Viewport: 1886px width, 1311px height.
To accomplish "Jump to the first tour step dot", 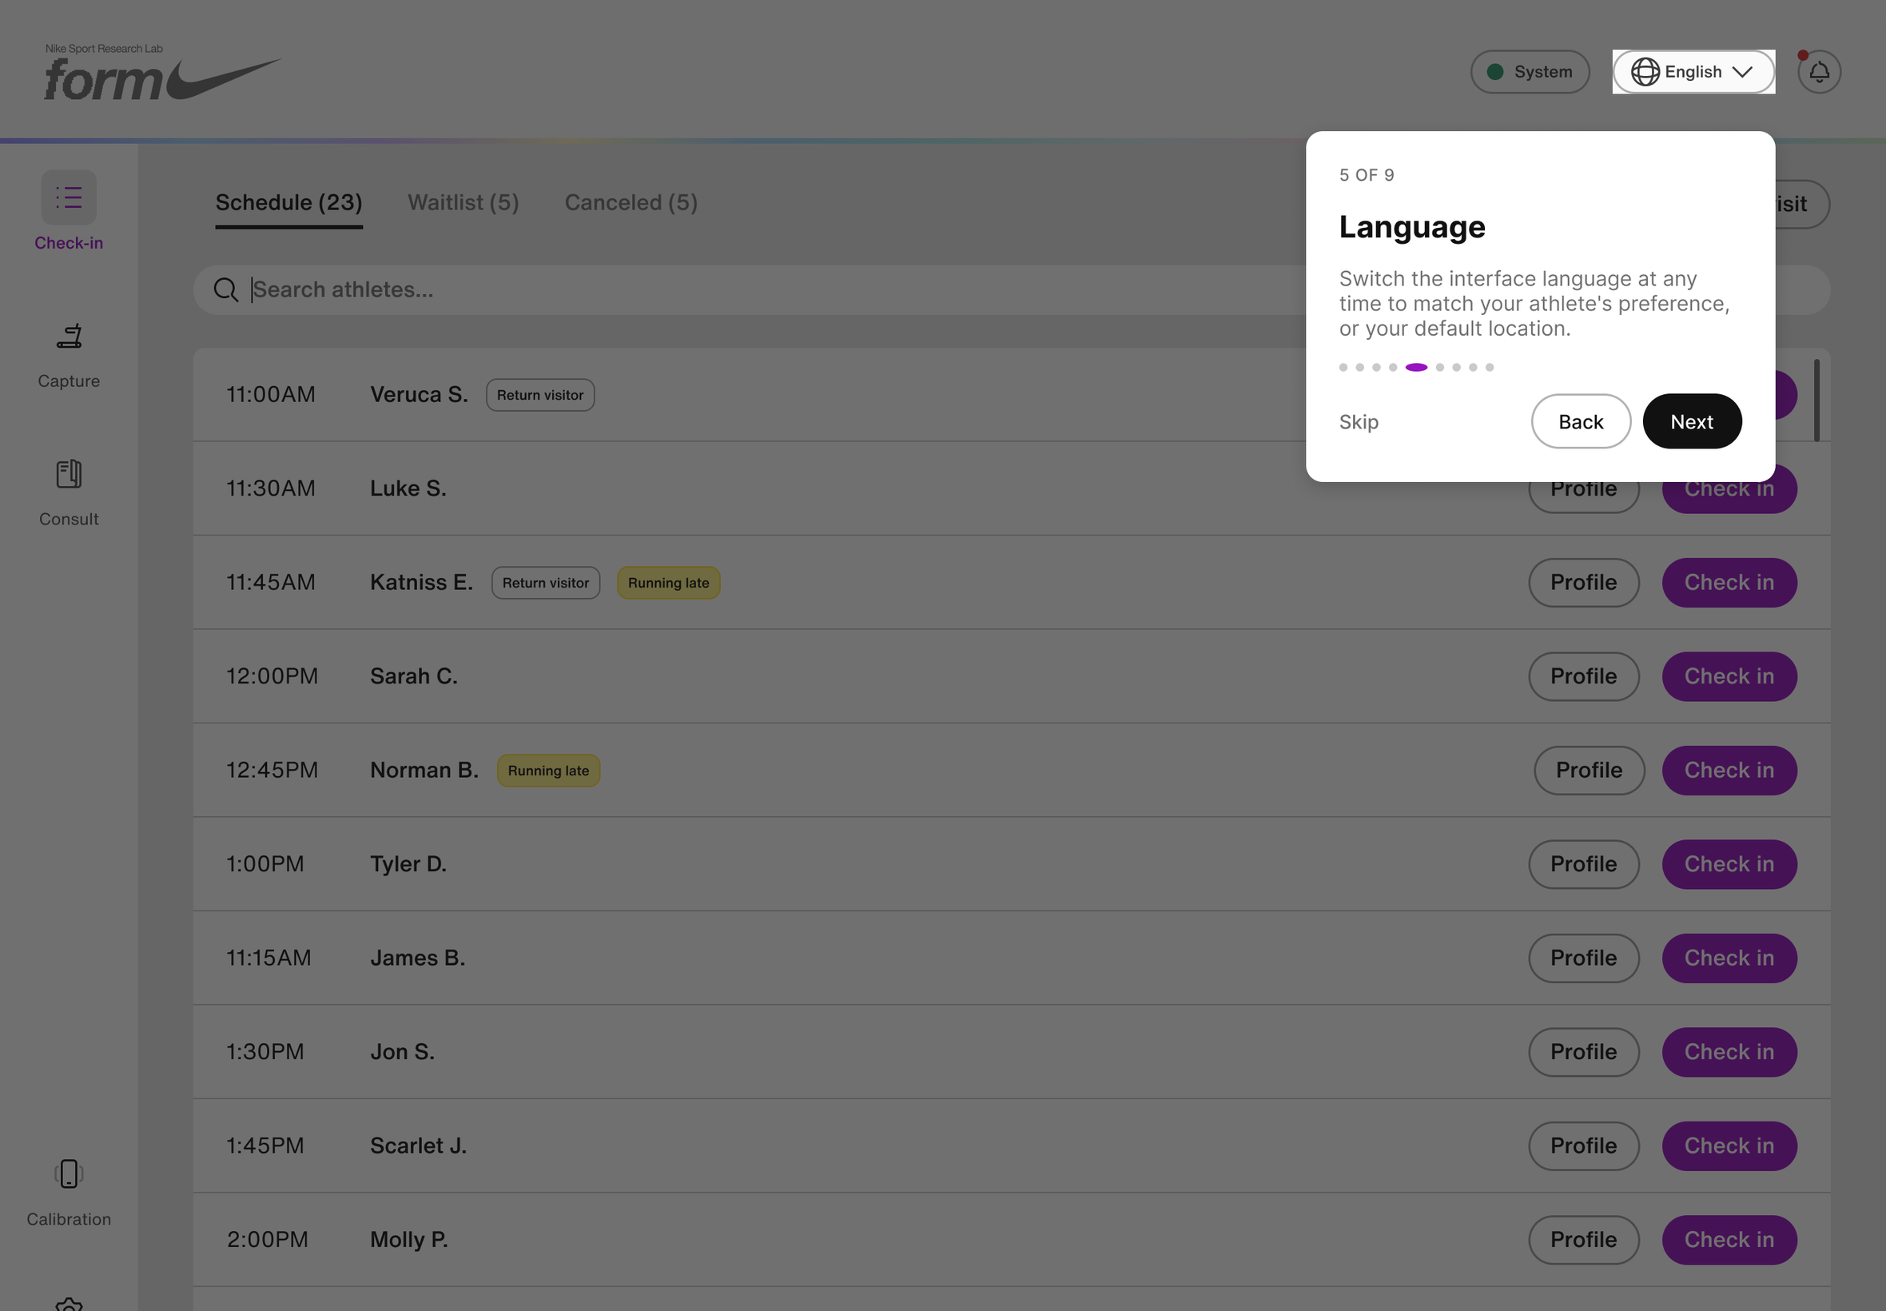I will (x=1343, y=367).
